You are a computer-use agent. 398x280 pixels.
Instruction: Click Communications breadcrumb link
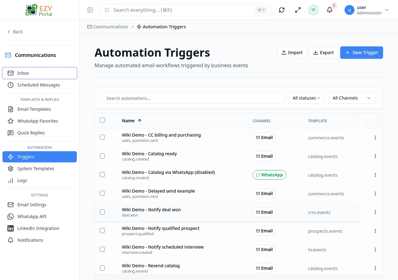click(108, 27)
